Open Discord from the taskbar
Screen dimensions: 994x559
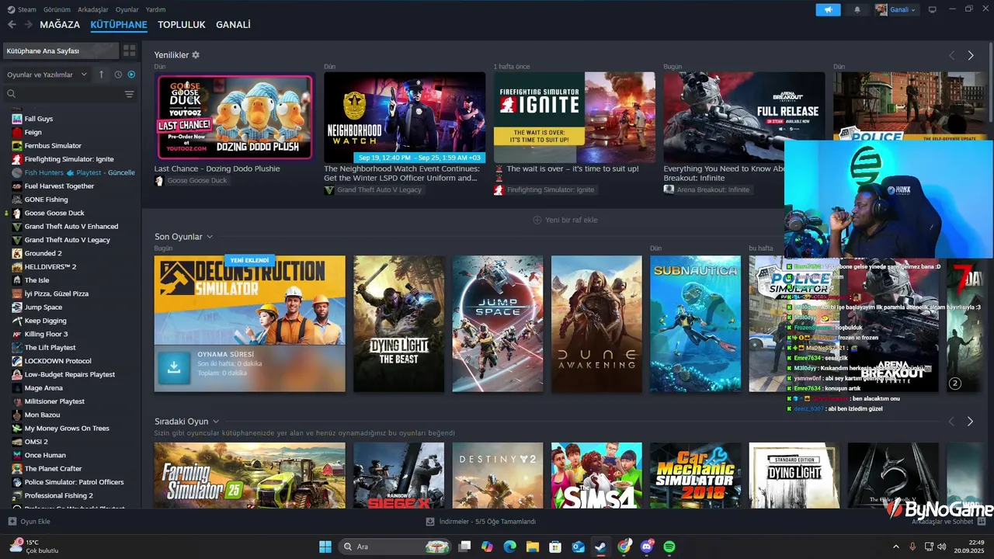point(647,547)
